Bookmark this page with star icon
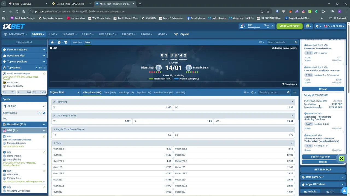The height and width of the screenshot is (196, 350). pyautogui.click(x=268, y=11)
